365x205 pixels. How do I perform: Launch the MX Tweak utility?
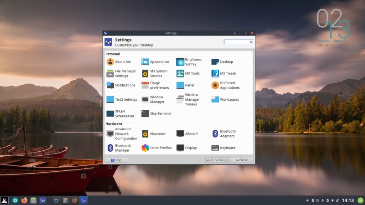pos(224,73)
